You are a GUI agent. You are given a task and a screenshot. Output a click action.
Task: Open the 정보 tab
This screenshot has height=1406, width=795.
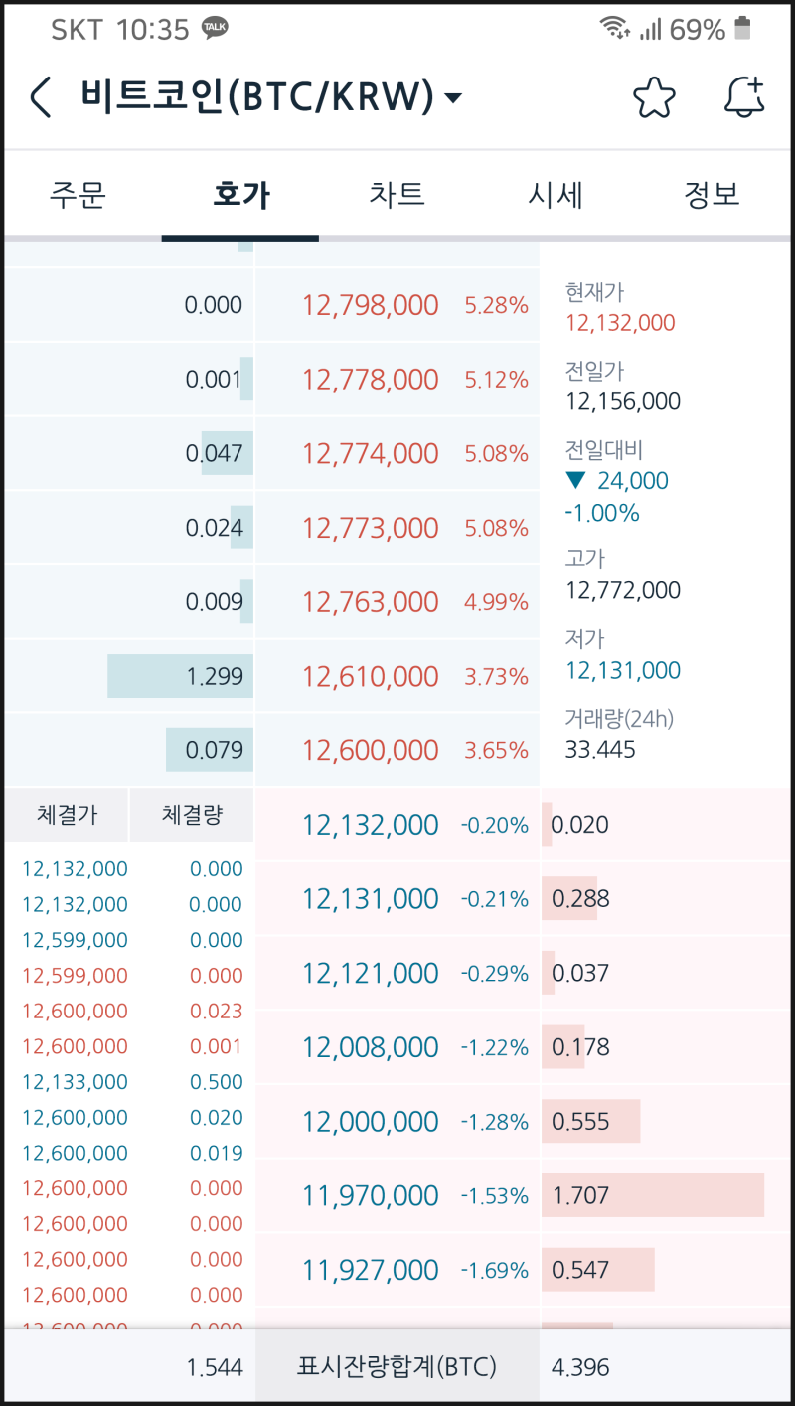712,196
